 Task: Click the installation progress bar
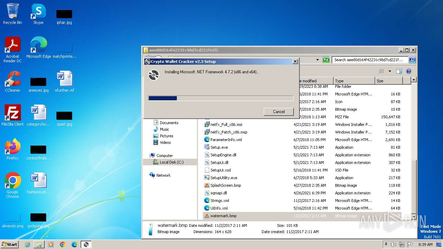[x=221, y=98]
